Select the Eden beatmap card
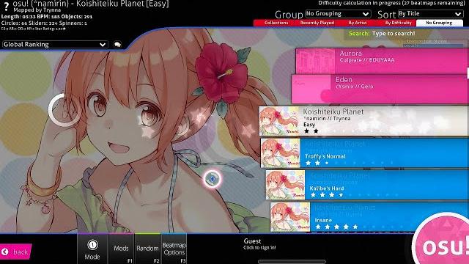Viewport: 469px width, 264px height. coord(380,89)
